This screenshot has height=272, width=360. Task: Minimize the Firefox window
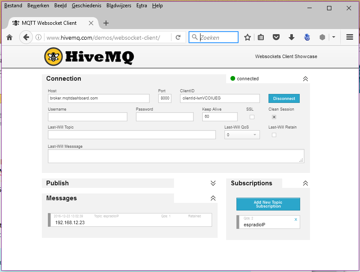pos(310,8)
